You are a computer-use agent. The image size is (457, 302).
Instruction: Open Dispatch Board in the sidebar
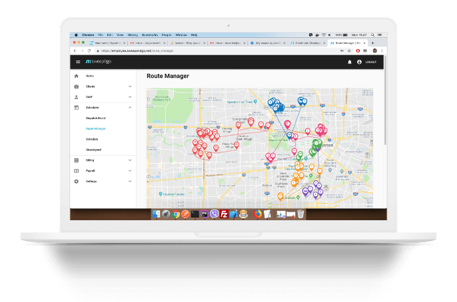click(96, 118)
